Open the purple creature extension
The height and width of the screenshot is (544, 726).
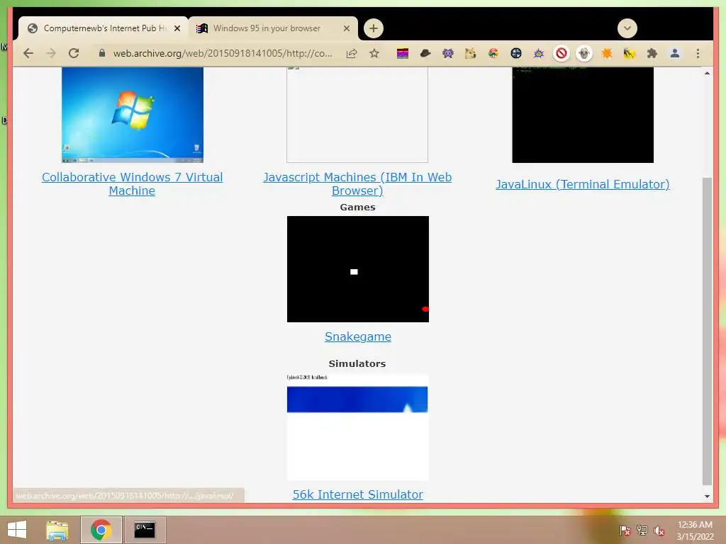[448, 53]
